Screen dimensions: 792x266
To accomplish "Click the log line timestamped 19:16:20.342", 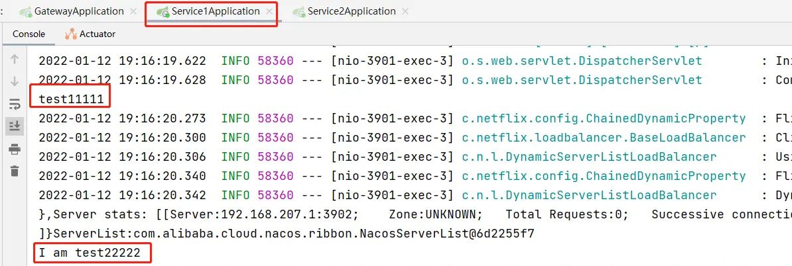I will click(415, 195).
